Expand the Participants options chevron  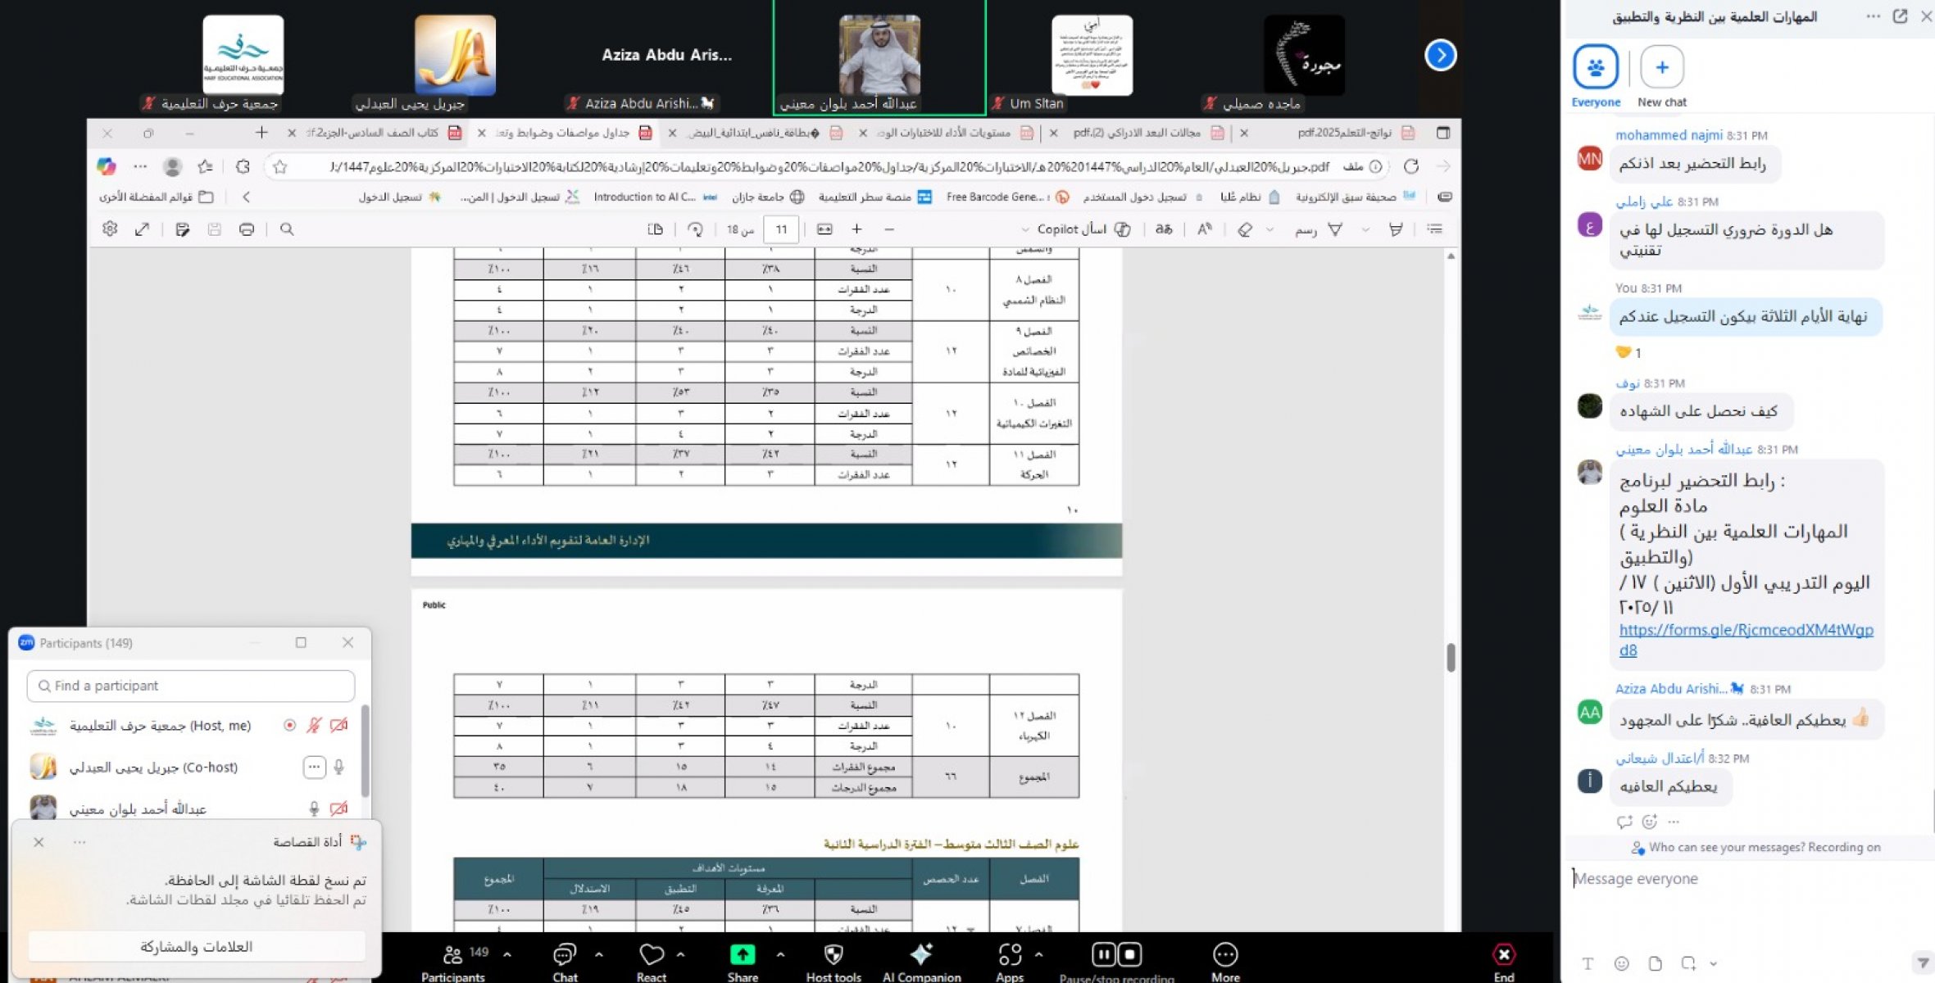(507, 954)
